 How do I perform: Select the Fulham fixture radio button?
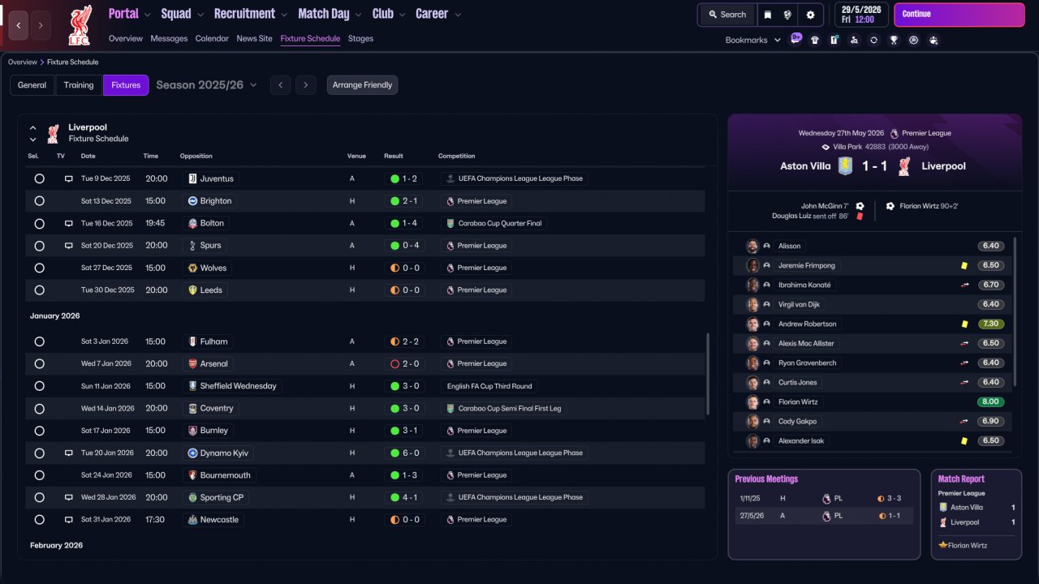tap(39, 341)
